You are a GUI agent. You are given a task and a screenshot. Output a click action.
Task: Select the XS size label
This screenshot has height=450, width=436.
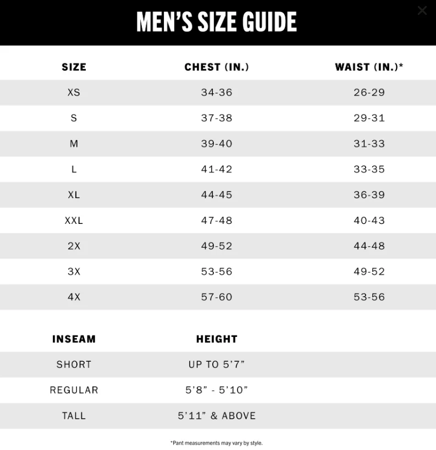[x=74, y=92]
